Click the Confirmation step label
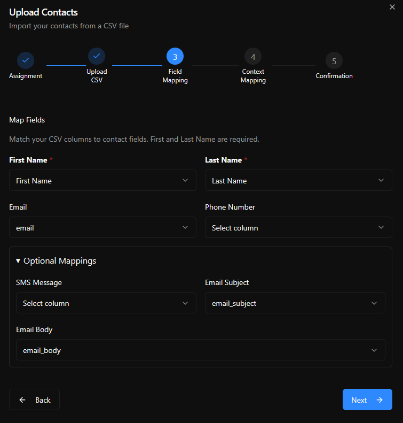 tap(334, 76)
